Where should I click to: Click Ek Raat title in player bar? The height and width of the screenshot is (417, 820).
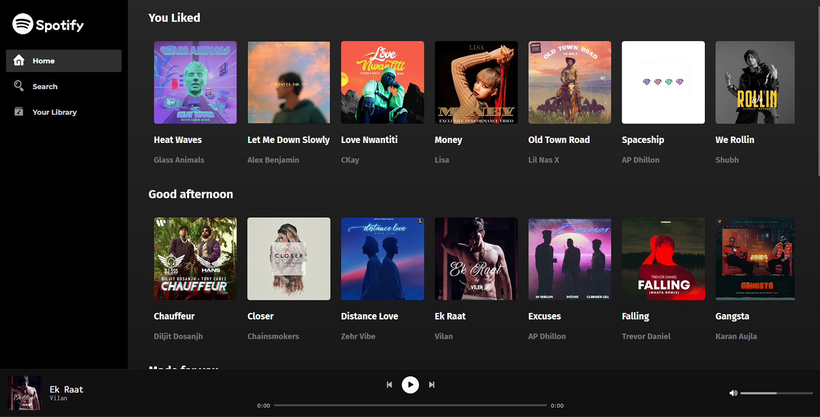coord(67,390)
